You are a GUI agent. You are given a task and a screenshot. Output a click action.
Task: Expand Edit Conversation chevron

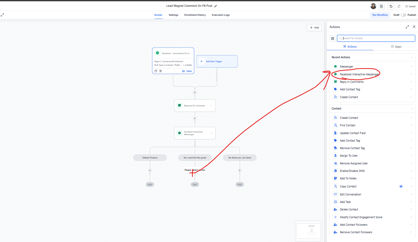pos(411,194)
